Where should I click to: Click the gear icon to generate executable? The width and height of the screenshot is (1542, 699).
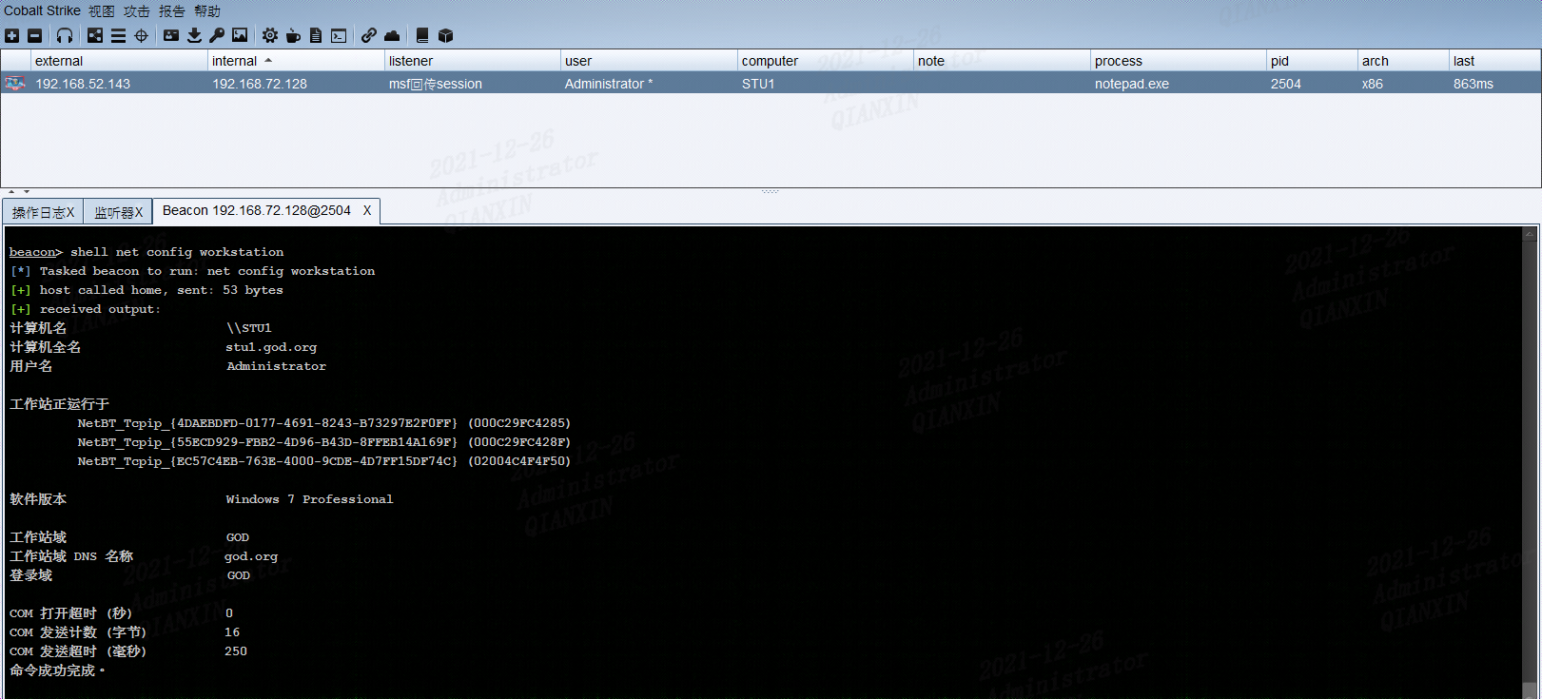tap(270, 35)
